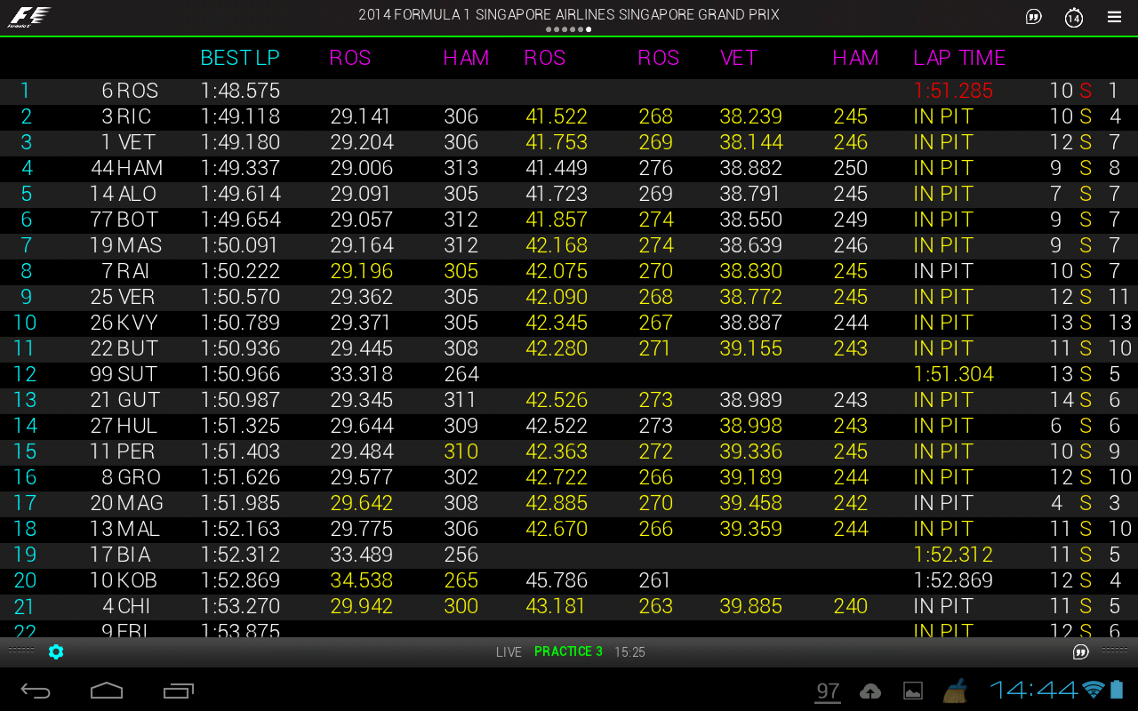Tap the Android back navigation button
The width and height of the screenshot is (1138, 711).
click(x=36, y=691)
